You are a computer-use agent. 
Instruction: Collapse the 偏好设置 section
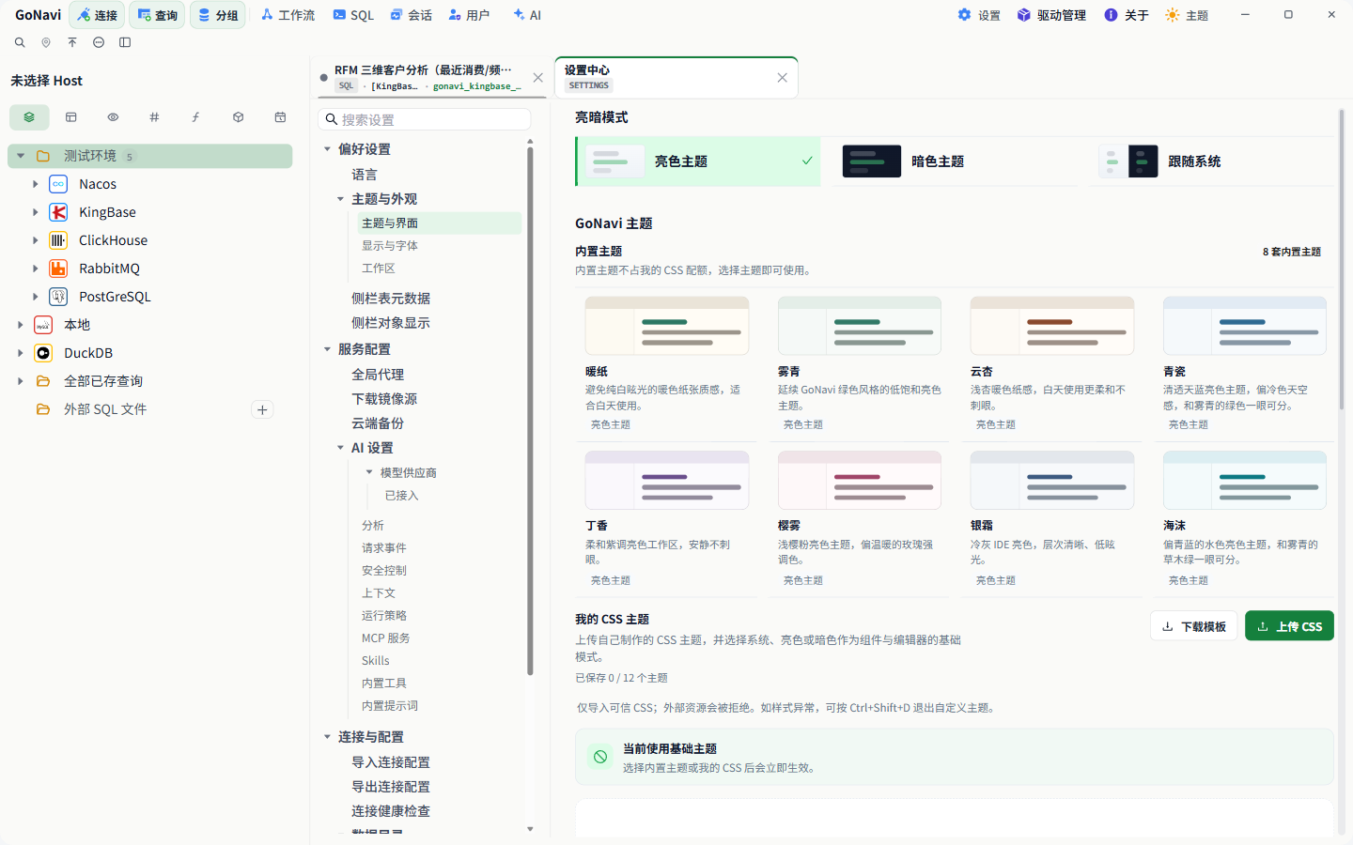pos(327,149)
